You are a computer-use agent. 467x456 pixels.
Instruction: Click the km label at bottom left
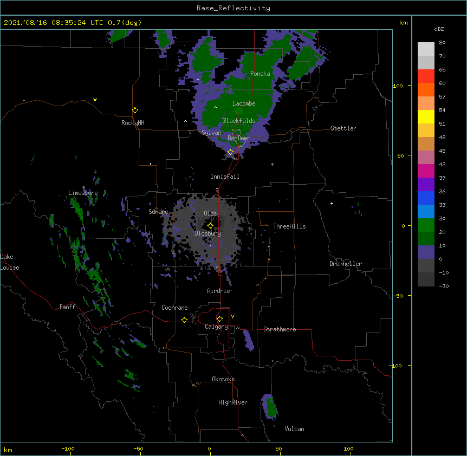(8, 450)
